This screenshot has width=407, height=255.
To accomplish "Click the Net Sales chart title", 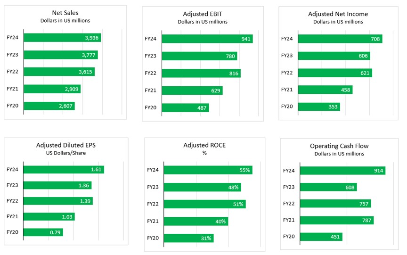I will tap(65, 13).
